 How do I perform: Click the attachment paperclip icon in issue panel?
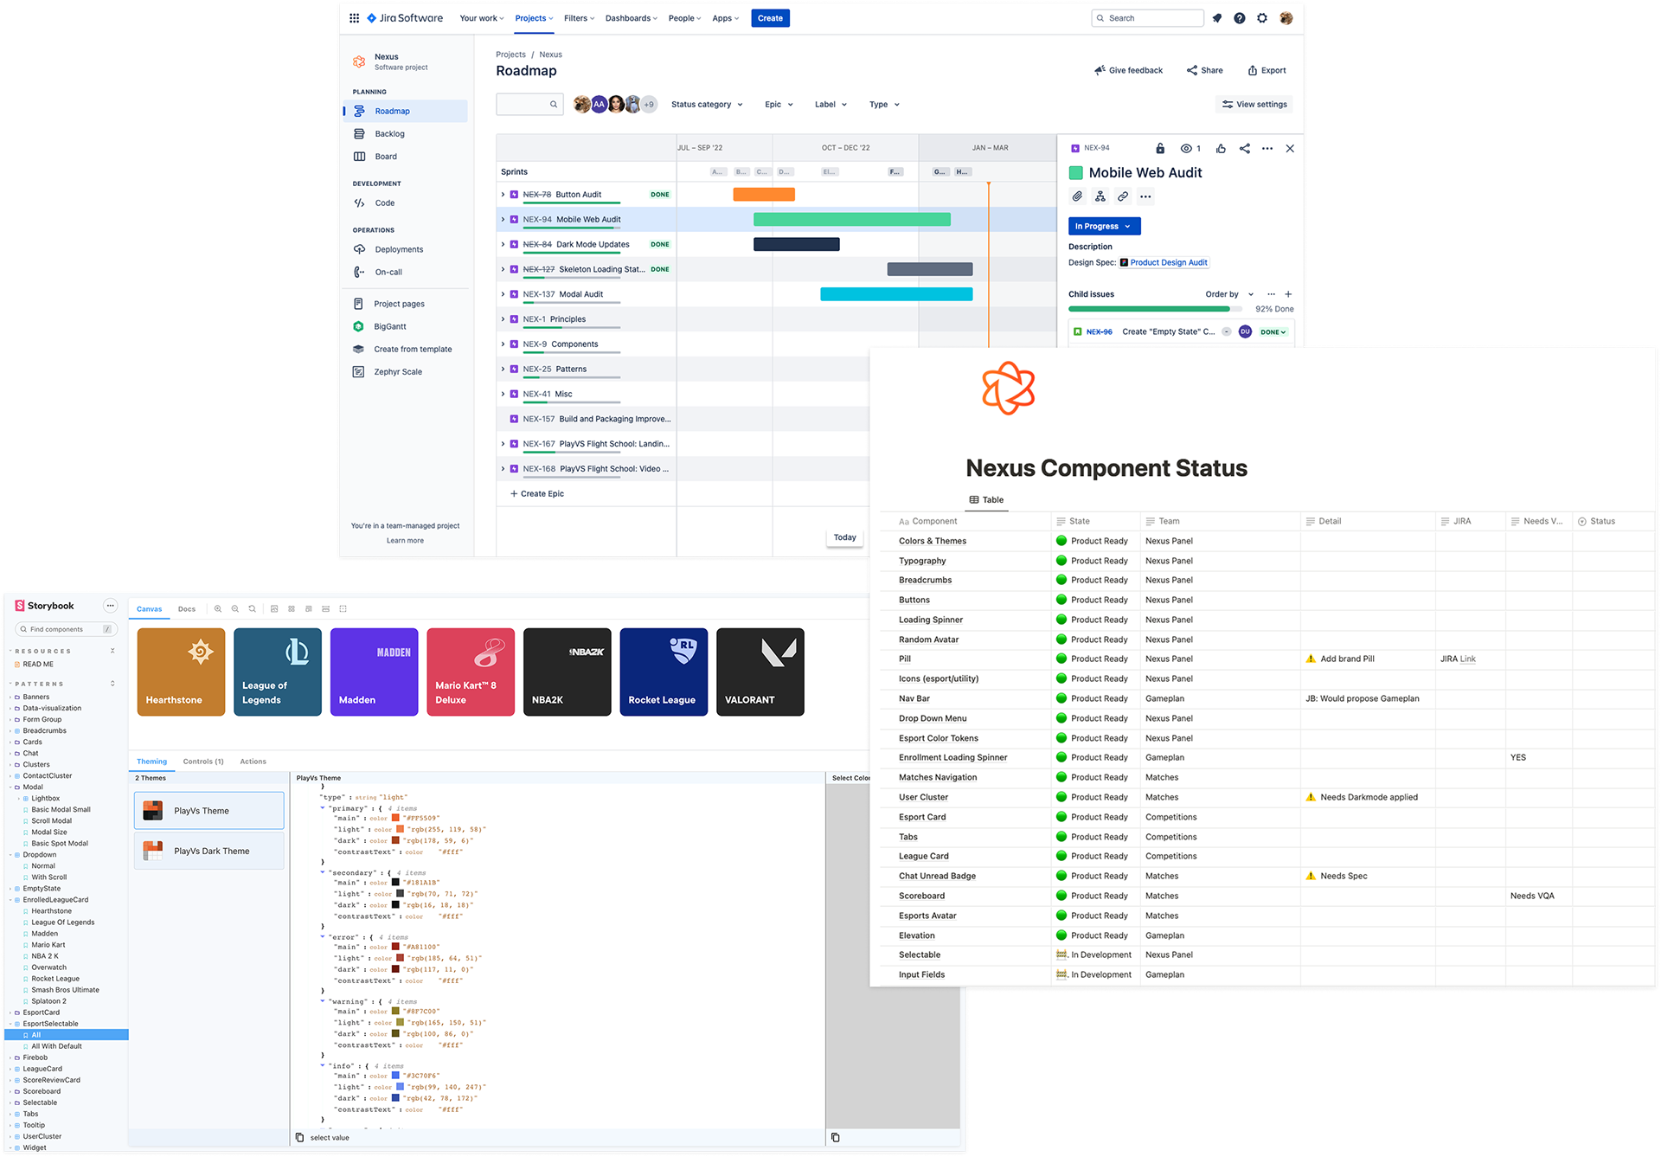(1077, 196)
